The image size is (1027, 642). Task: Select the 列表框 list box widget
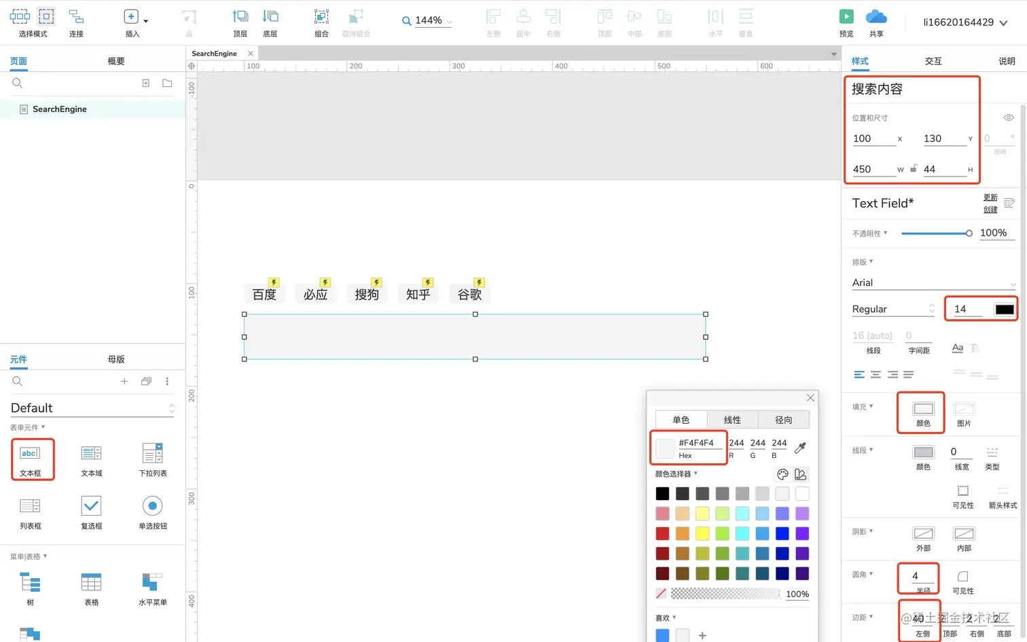point(30,512)
